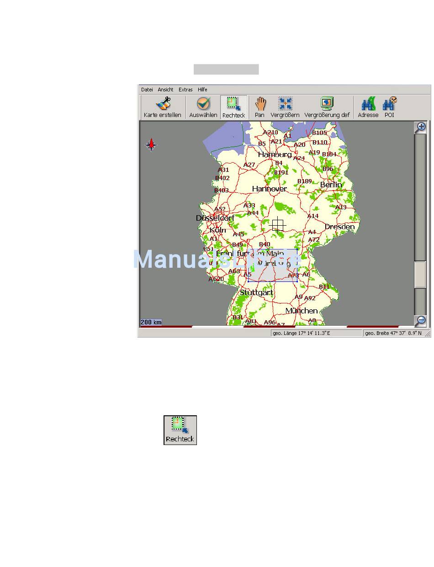
Task: Click the München city label on map
Action: (302, 311)
